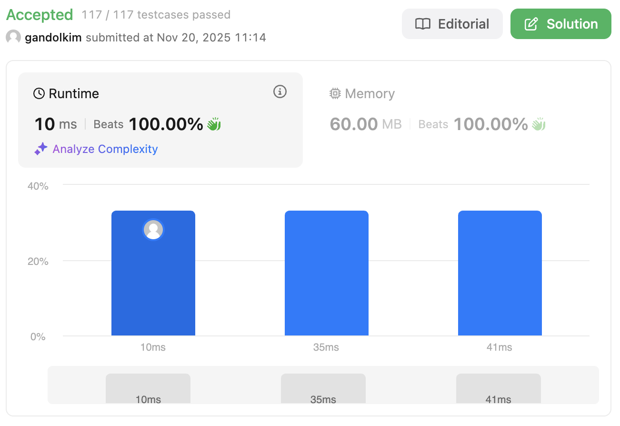Open the gandolkim user profile link
Screen dimensions: 620x426
tap(53, 38)
